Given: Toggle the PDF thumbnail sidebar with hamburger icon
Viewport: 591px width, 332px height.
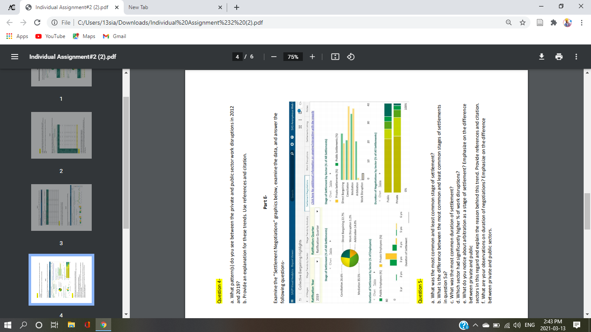Looking at the screenshot, I should click(x=14, y=57).
